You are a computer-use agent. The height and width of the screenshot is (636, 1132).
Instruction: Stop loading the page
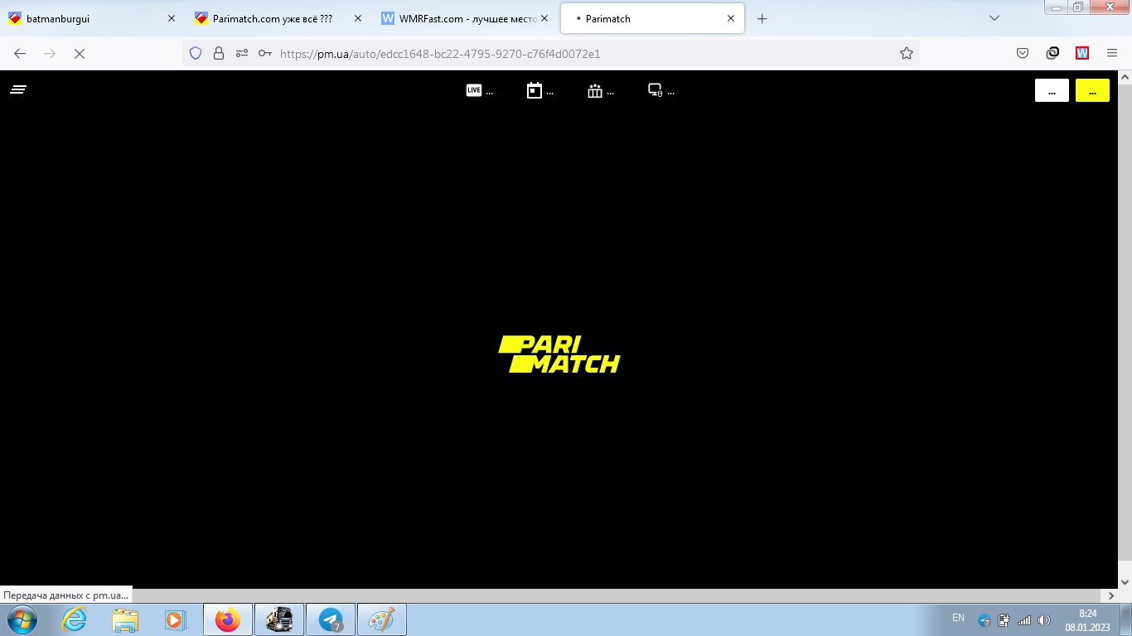(x=80, y=53)
